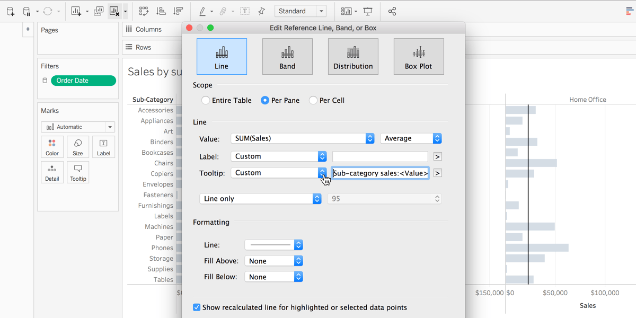Open the Show Me icon at top right
This screenshot has width=636, height=318.
(x=630, y=11)
